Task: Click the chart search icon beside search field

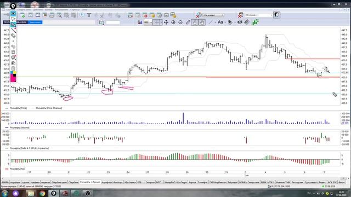Action: [x=101, y=22]
